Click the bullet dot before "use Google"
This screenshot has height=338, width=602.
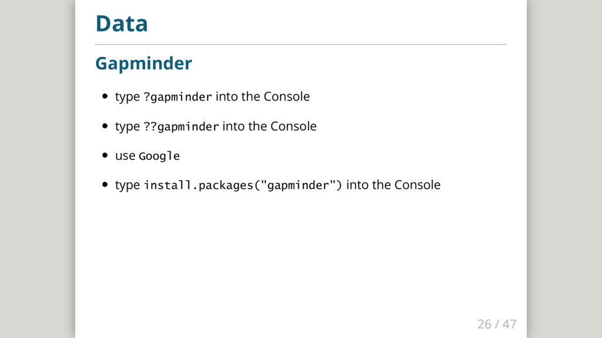tap(105, 155)
